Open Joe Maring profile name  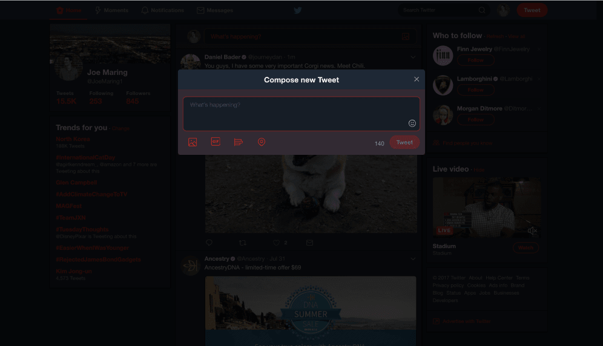click(x=107, y=72)
